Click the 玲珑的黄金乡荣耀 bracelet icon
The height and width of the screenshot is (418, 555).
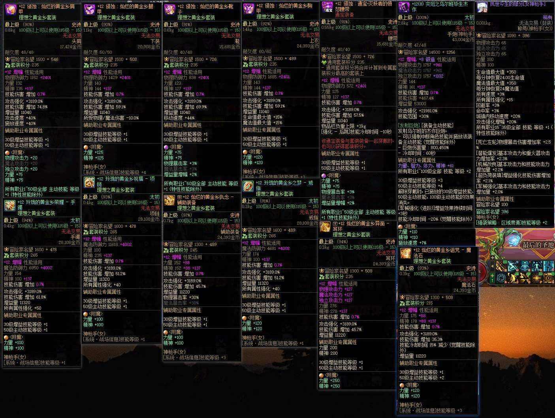(x=10, y=205)
